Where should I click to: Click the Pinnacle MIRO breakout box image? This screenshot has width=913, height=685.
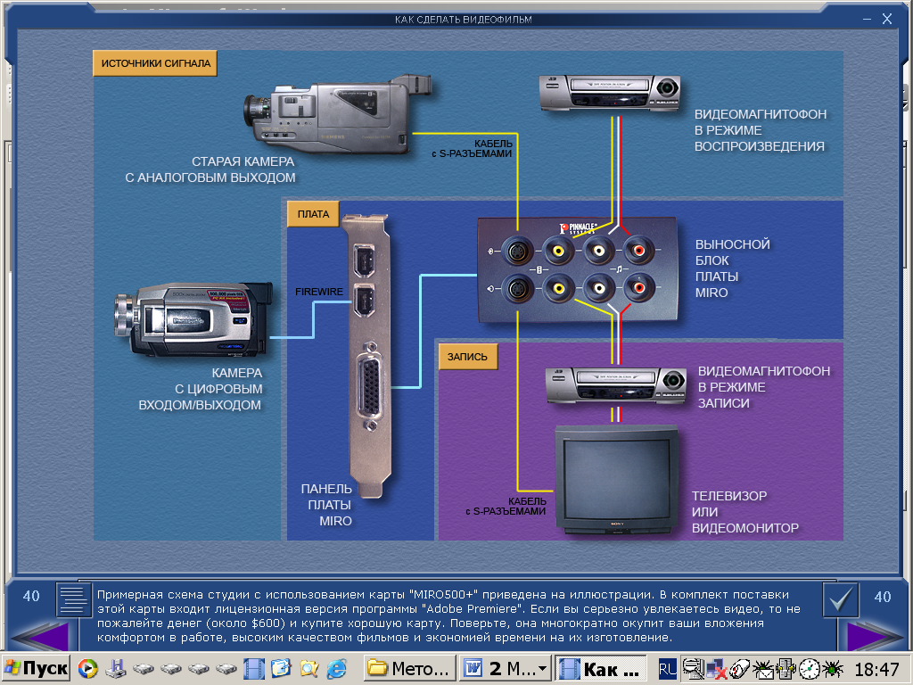(x=578, y=270)
